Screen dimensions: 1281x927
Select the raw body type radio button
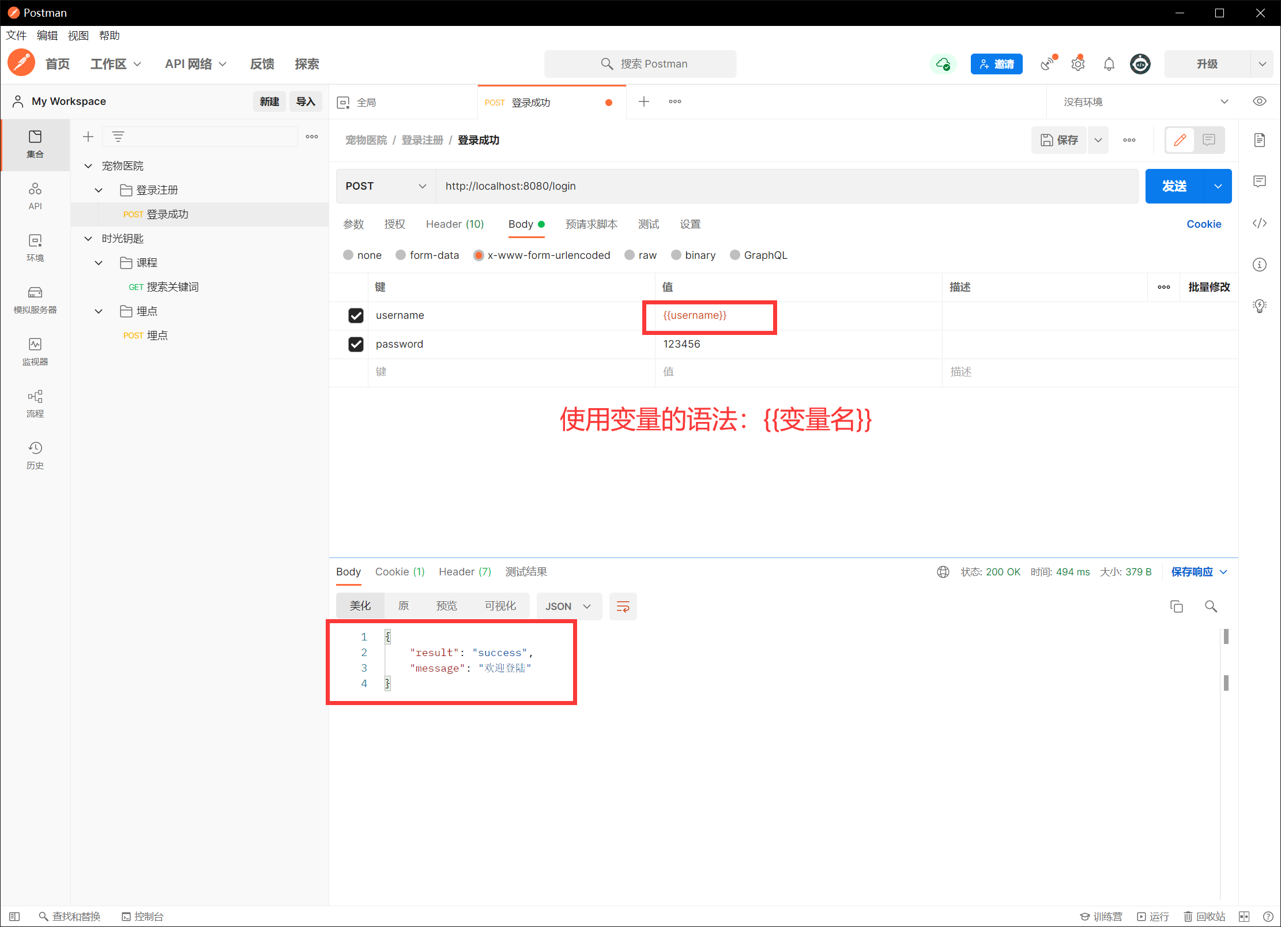point(630,255)
